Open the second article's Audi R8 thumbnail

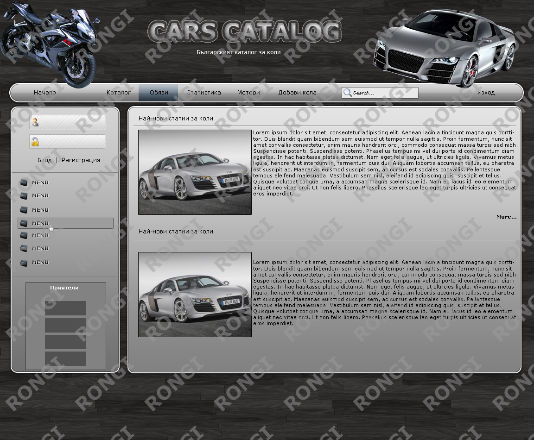[195, 295]
